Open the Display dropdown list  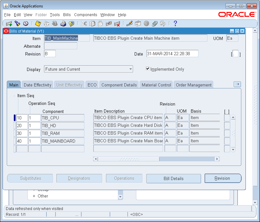click(x=131, y=69)
